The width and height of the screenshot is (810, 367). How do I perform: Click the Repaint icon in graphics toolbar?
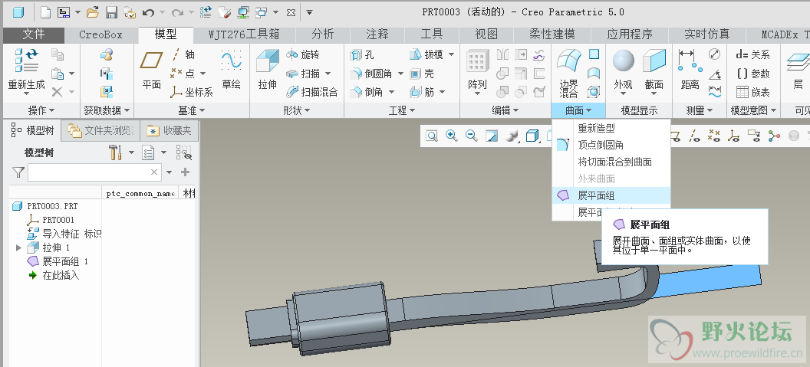point(491,136)
